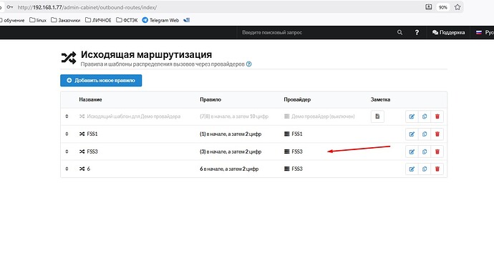The image size is (494, 268).
Task: Delete the FSS1 outbound route
Action: [x=437, y=134]
